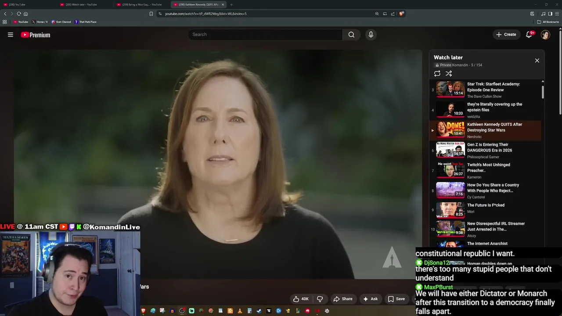Open the 'Home / X' bookmark
562x316 pixels.
point(40,22)
